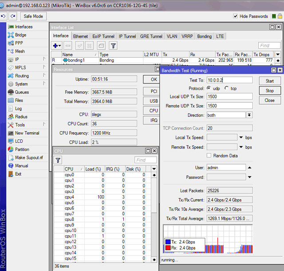This screenshot has width=284, height=271.
Task: Switch to the EoIP Tunnel tab
Action: point(103,36)
